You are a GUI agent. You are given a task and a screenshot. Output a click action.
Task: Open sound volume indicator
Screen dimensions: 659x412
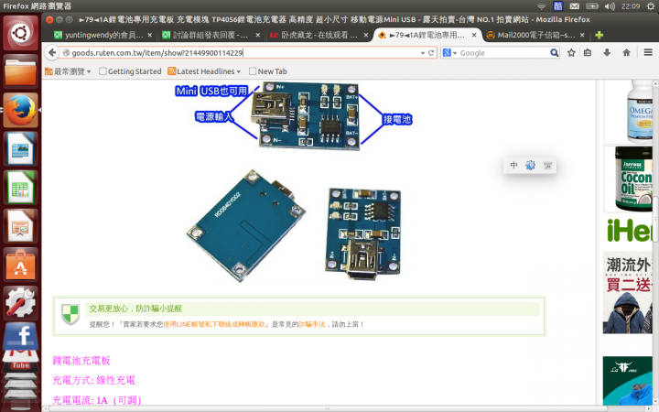point(610,6)
